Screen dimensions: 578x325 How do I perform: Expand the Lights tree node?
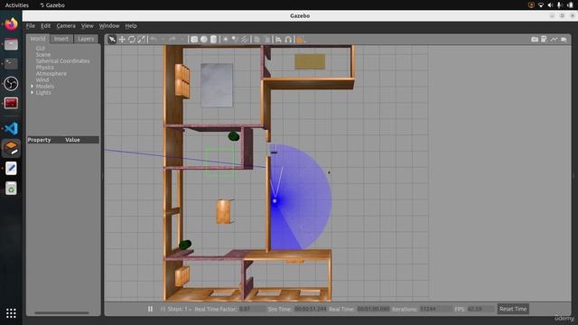point(33,92)
